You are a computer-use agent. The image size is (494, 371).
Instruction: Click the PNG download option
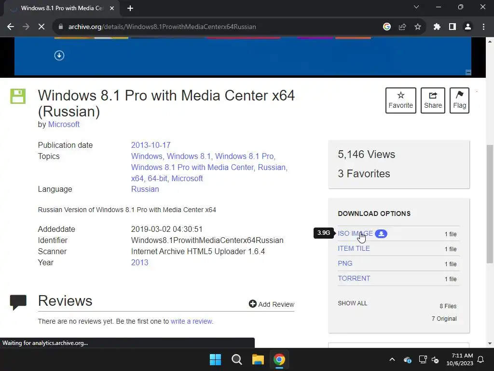(x=345, y=263)
